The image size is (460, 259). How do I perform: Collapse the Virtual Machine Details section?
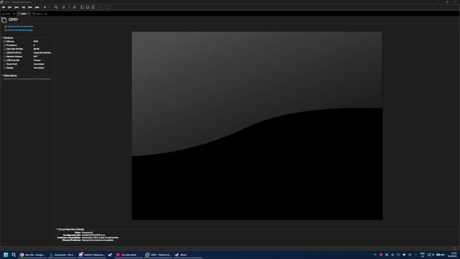56,229
